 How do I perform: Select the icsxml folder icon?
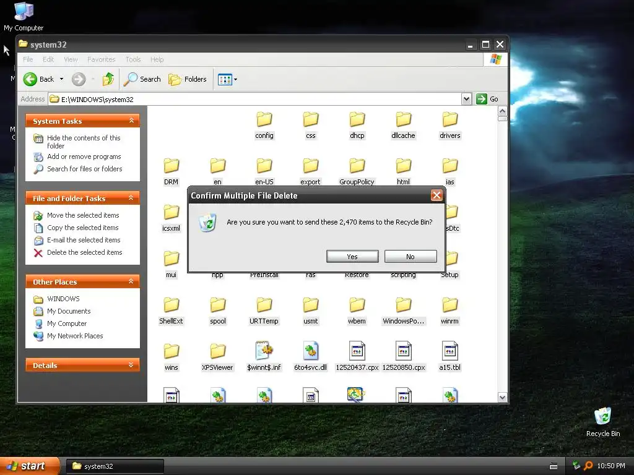click(171, 213)
